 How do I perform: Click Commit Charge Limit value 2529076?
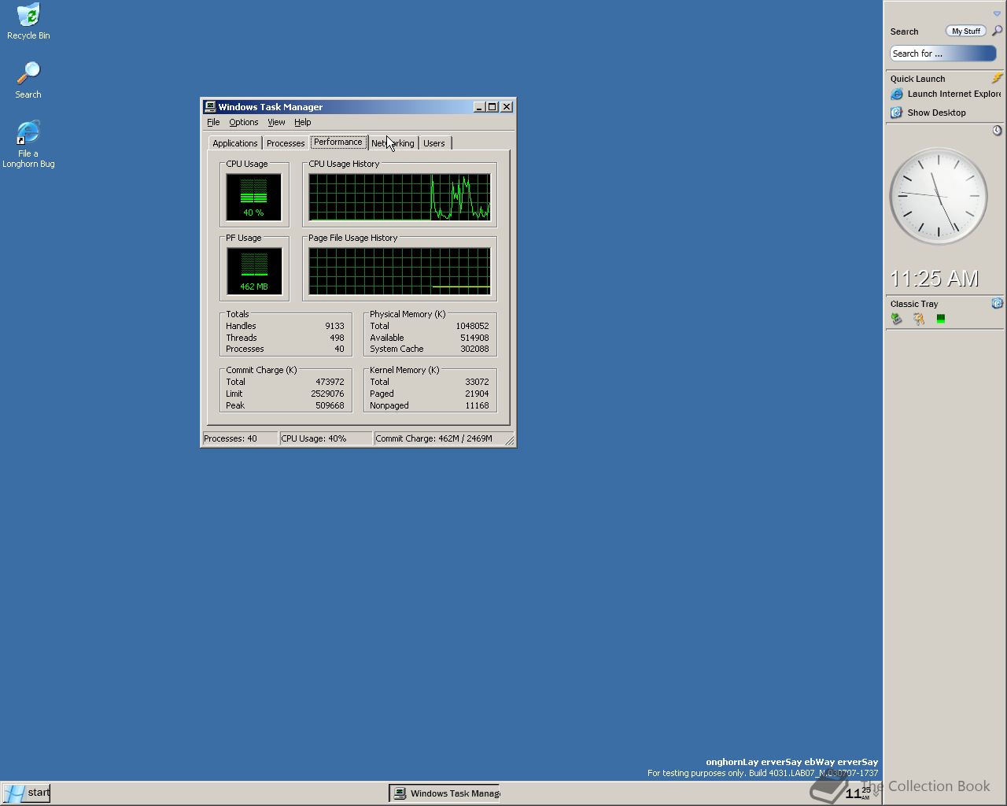[327, 394]
